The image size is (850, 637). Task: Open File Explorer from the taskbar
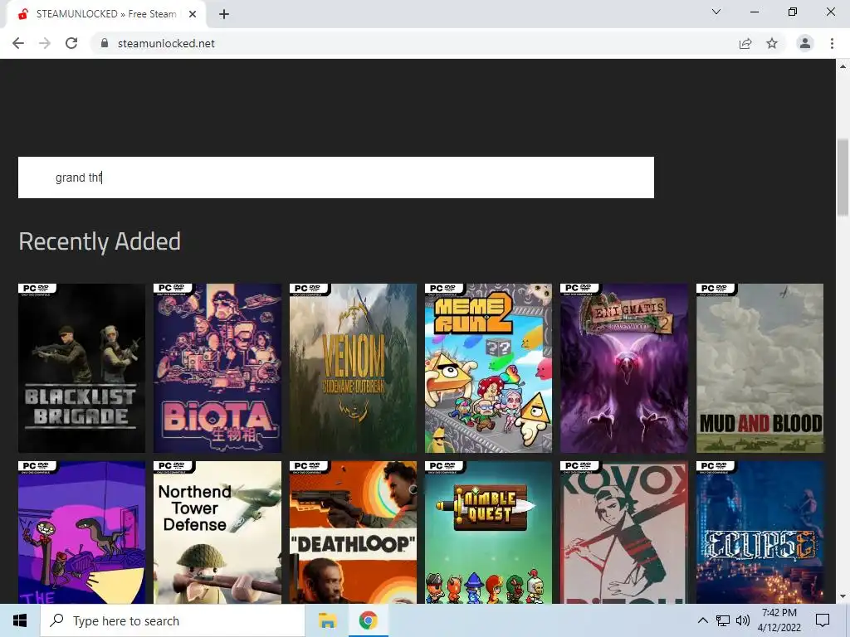pos(327,620)
